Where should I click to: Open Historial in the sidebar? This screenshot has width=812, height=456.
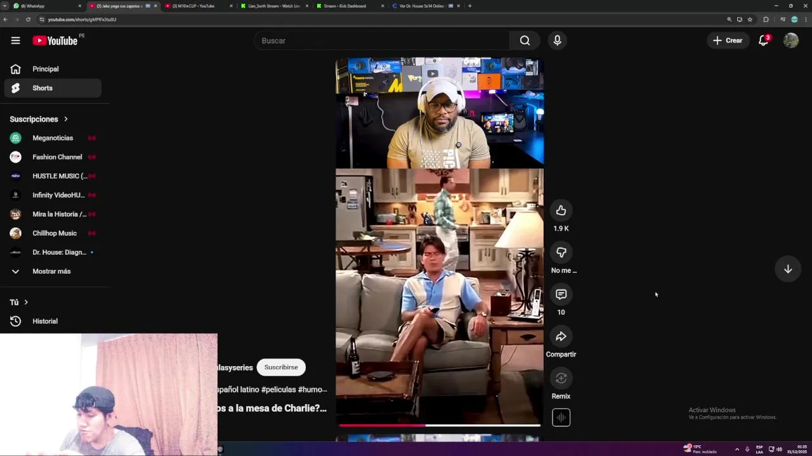[53, 321]
